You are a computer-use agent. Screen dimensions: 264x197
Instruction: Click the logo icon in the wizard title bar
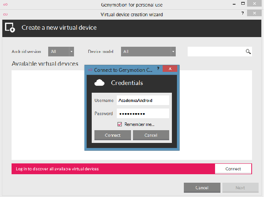(5, 14)
